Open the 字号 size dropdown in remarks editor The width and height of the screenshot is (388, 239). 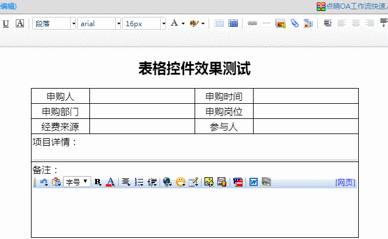pos(77,182)
